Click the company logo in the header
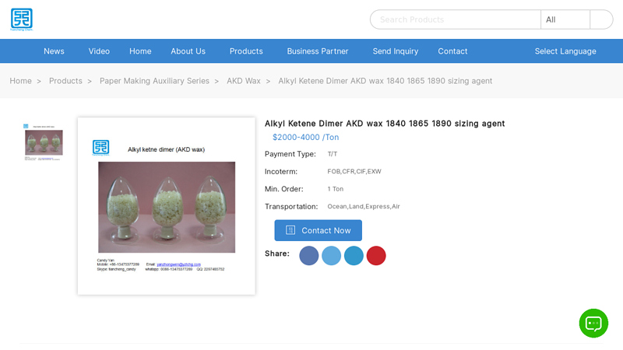Viewport: 623px width, 350px height. click(x=22, y=19)
